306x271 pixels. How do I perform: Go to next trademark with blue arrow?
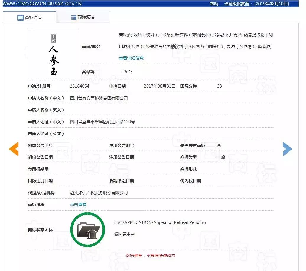[287, 149]
